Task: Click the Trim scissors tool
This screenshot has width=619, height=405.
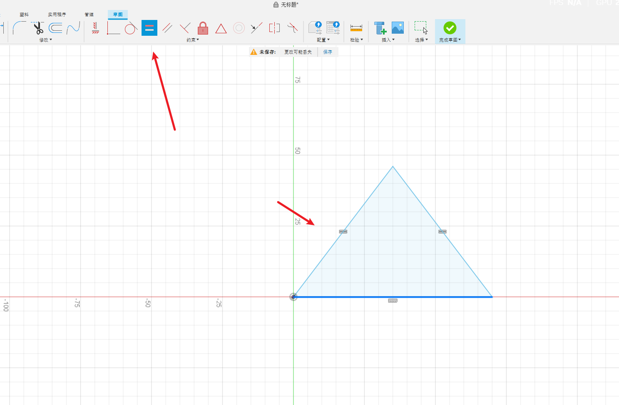Action: (38, 28)
